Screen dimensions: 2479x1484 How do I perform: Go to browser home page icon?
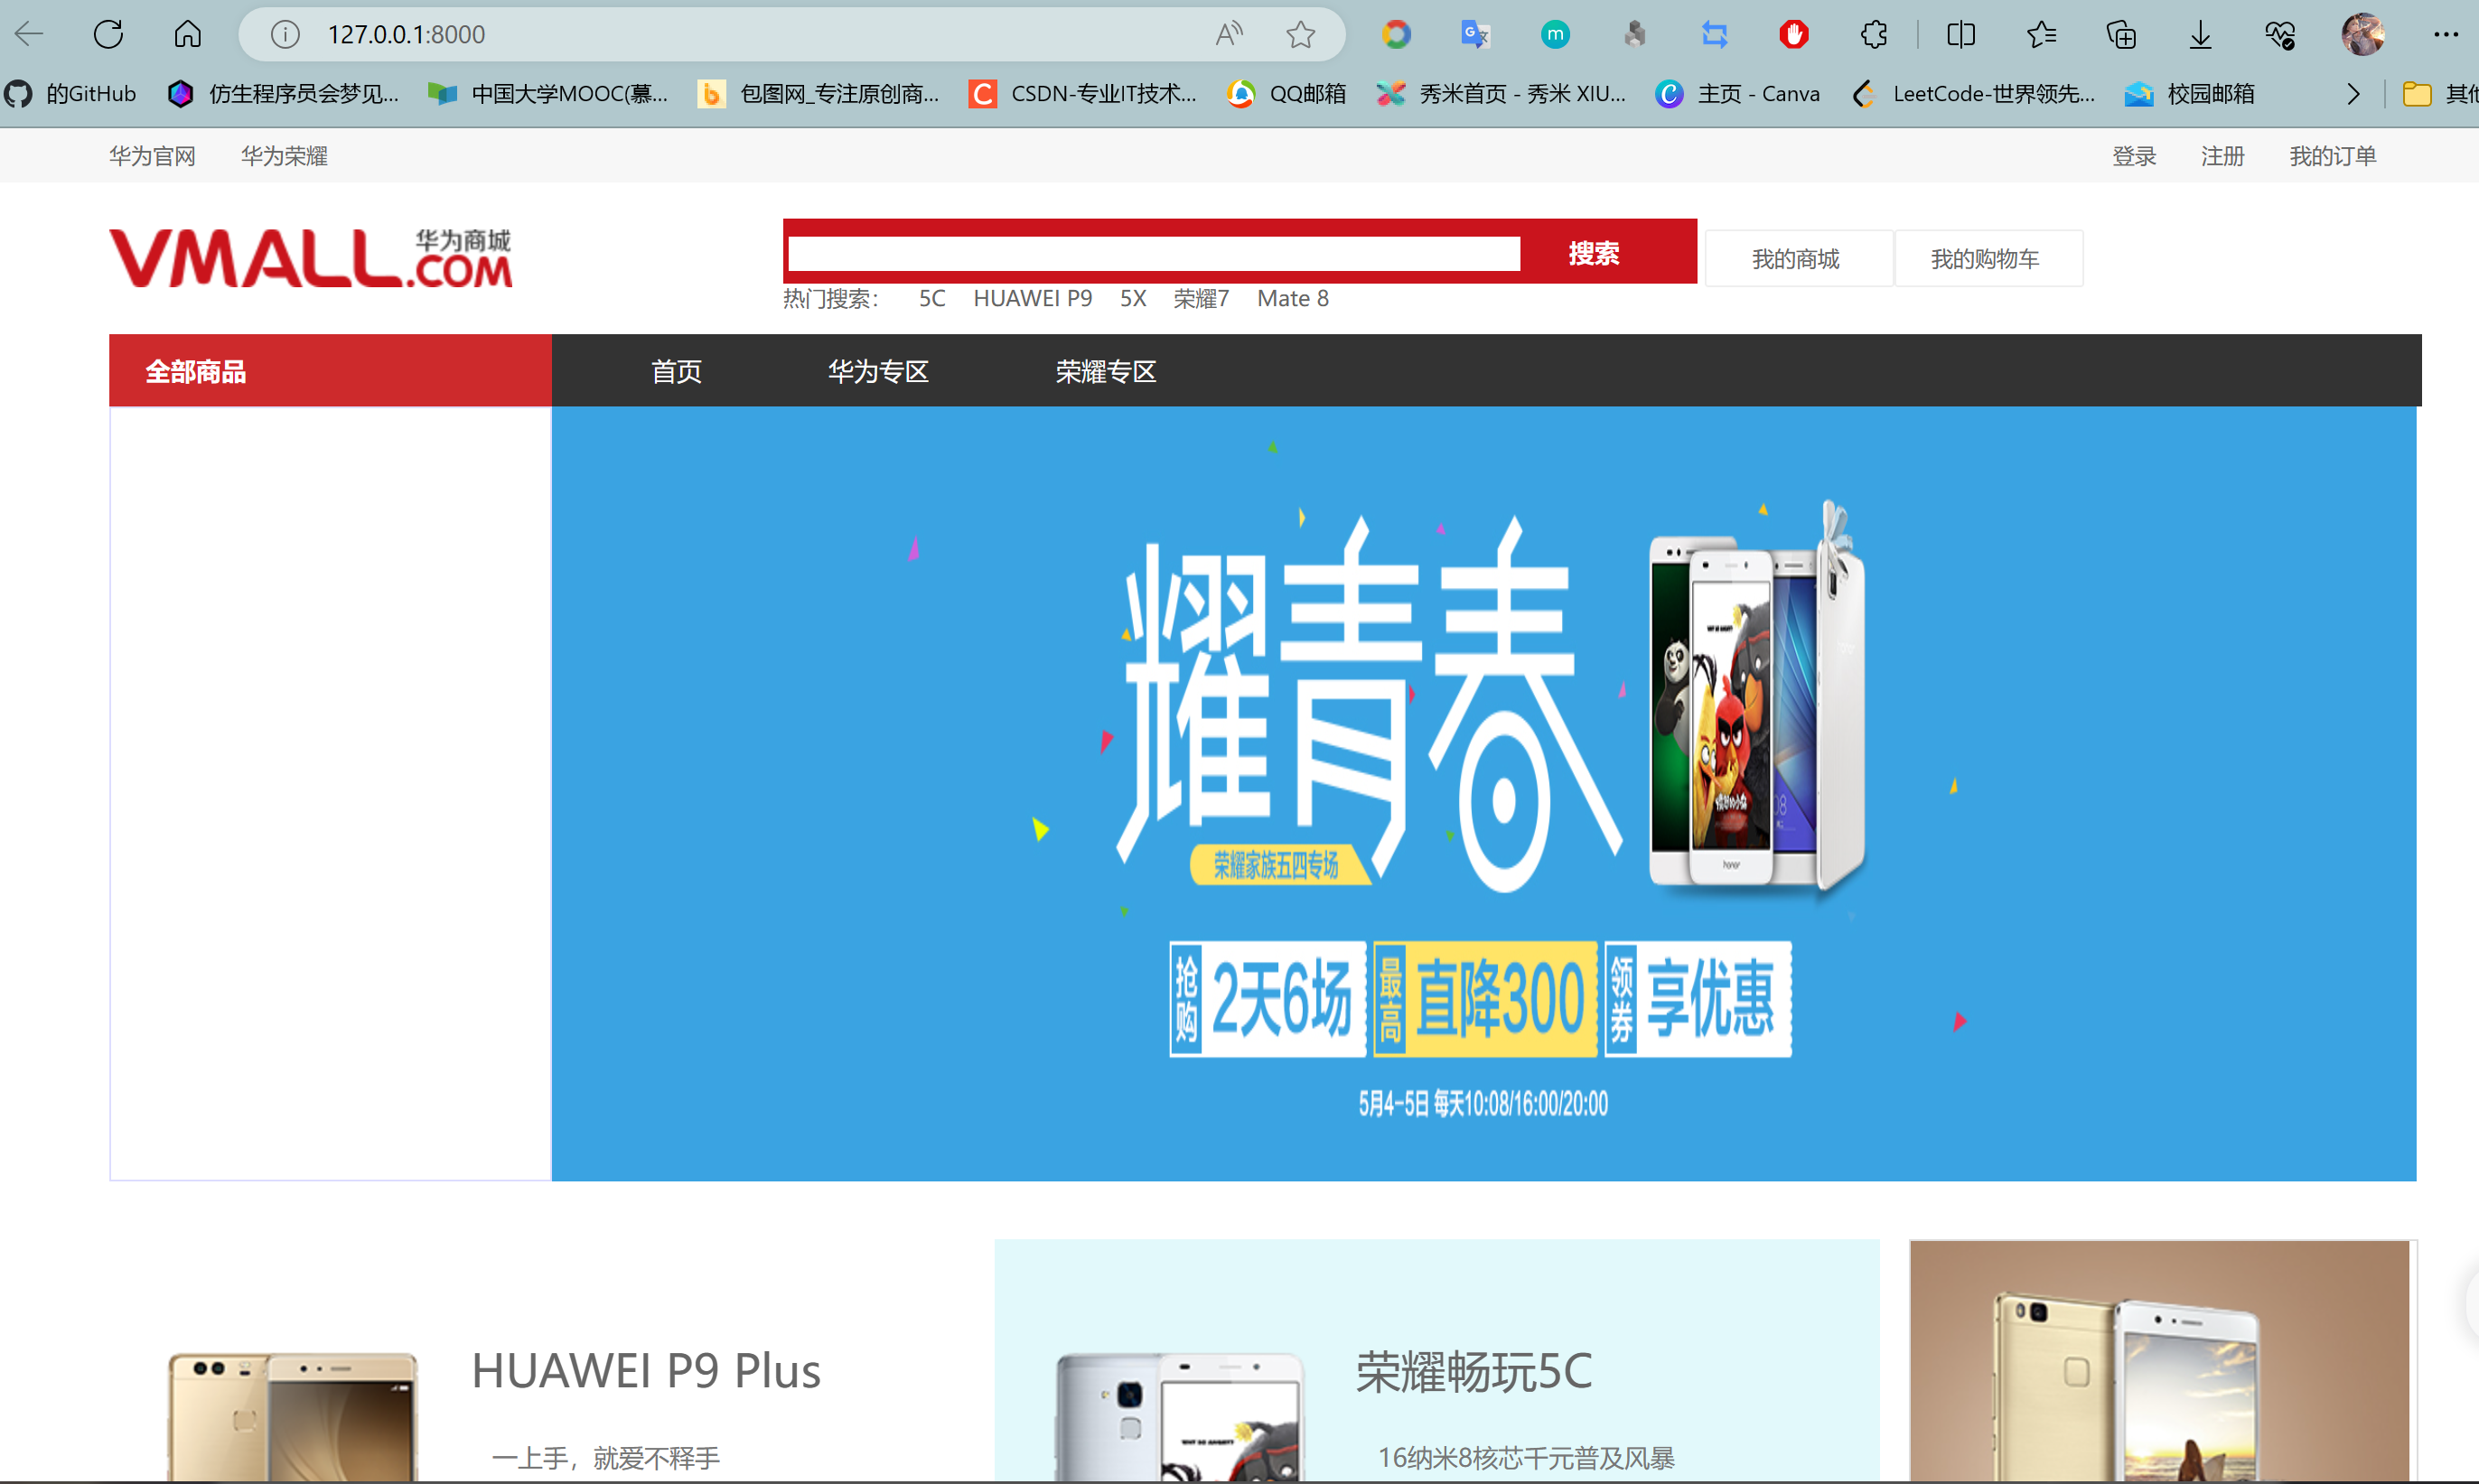click(x=187, y=34)
